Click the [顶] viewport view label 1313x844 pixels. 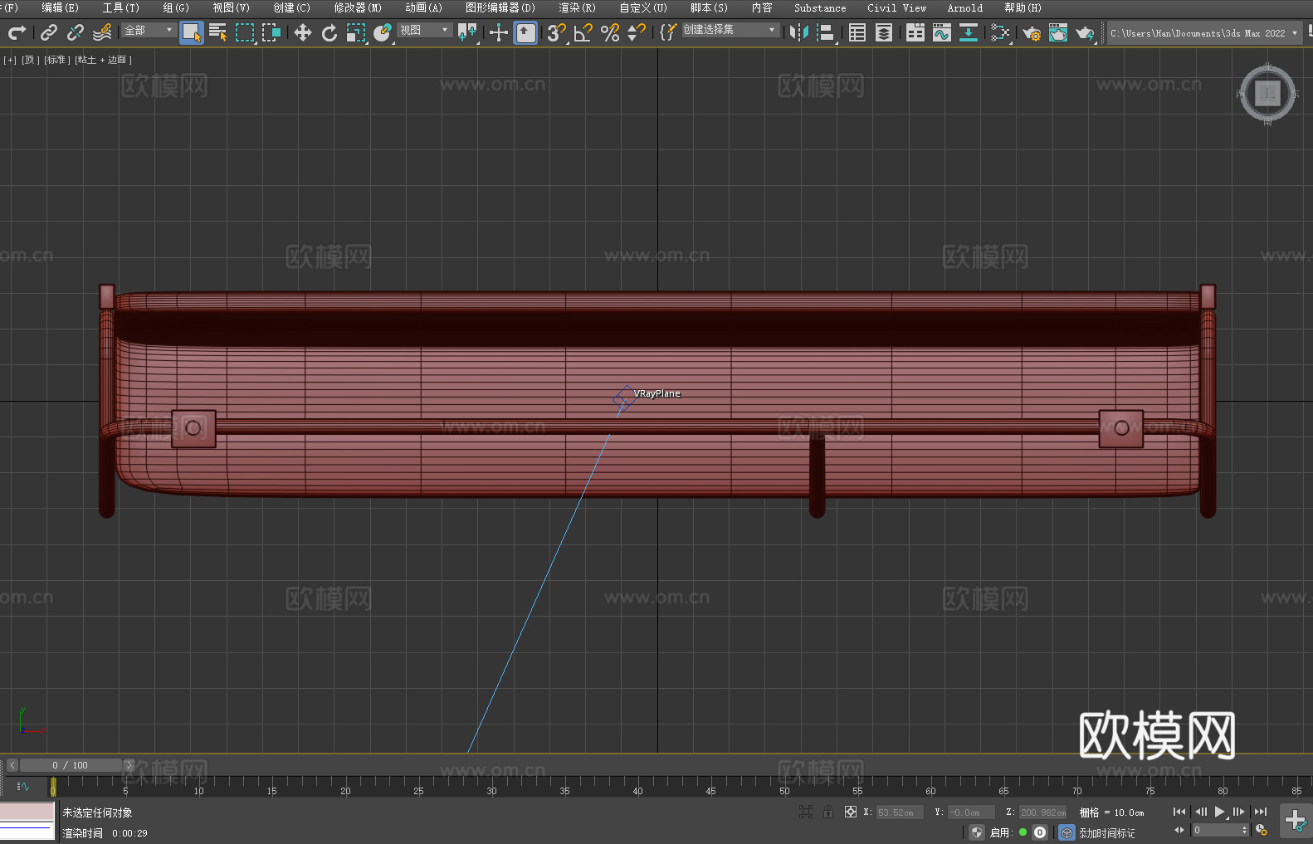click(x=30, y=60)
